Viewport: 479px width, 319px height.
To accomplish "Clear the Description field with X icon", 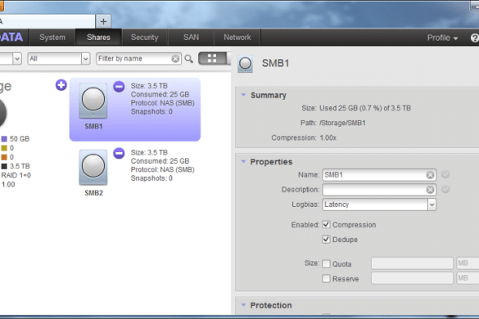I will pos(430,190).
